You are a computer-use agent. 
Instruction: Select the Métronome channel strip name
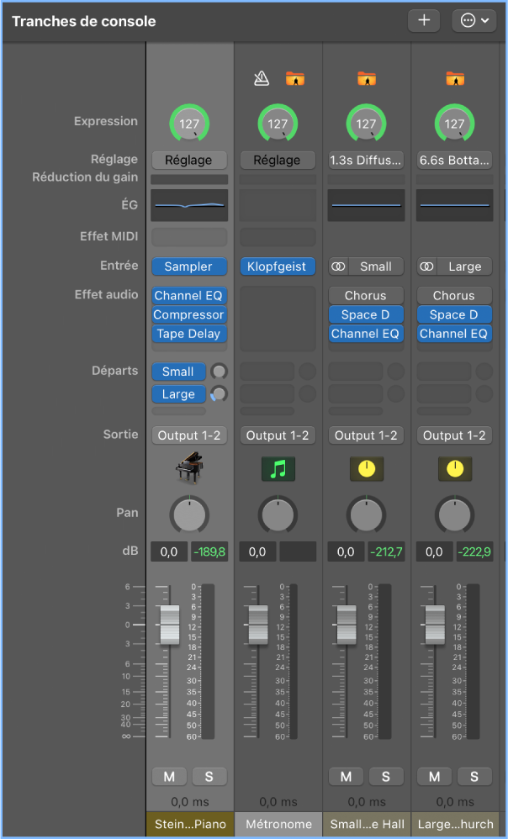tap(278, 825)
